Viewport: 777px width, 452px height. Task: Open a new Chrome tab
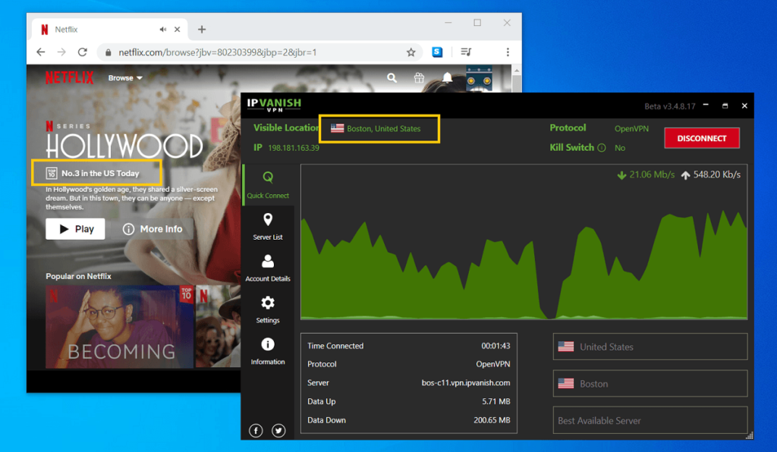point(202,30)
